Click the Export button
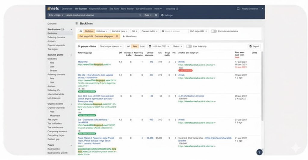Screen dimensions: 308x160 [x=254, y=46]
